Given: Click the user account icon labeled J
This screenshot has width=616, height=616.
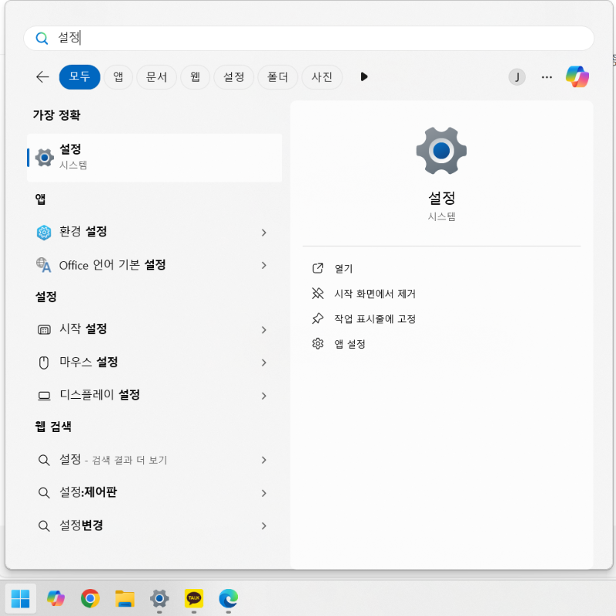Looking at the screenshot, I should coord(517,77).
